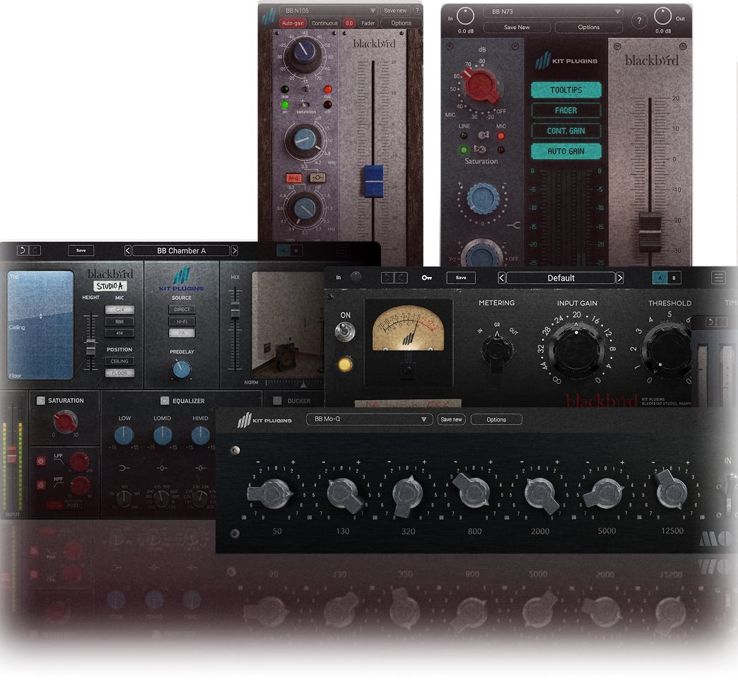This screenshot has height=687, width=738.
Task: Toggle the Saturation power icon in Chamber
Action: tap(40, 401)
